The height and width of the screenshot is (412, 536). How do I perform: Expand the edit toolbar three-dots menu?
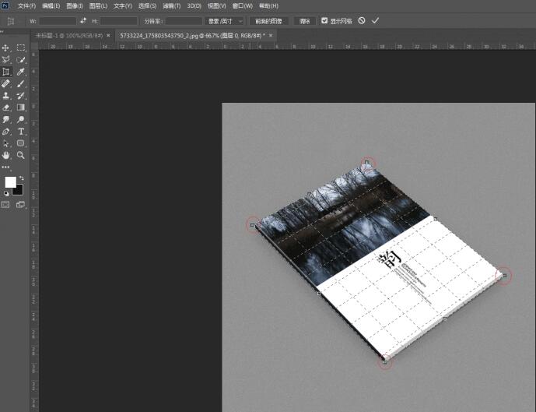(x=6, y=167)
